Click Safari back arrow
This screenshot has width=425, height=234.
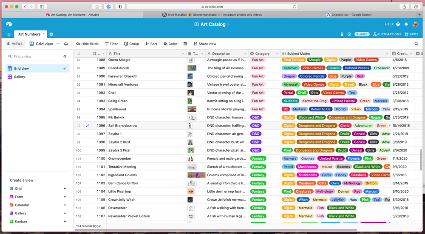tap(25, 6)
